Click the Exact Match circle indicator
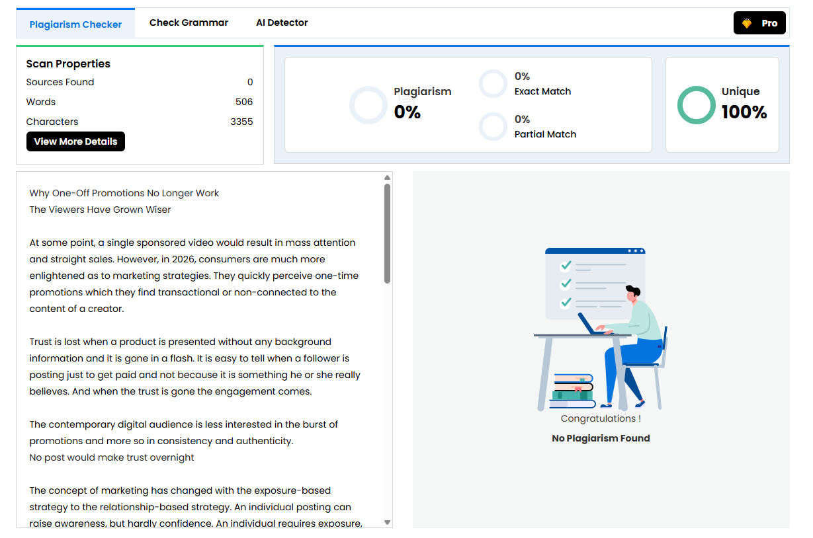The image size is (813, 538). pos(493,84)
